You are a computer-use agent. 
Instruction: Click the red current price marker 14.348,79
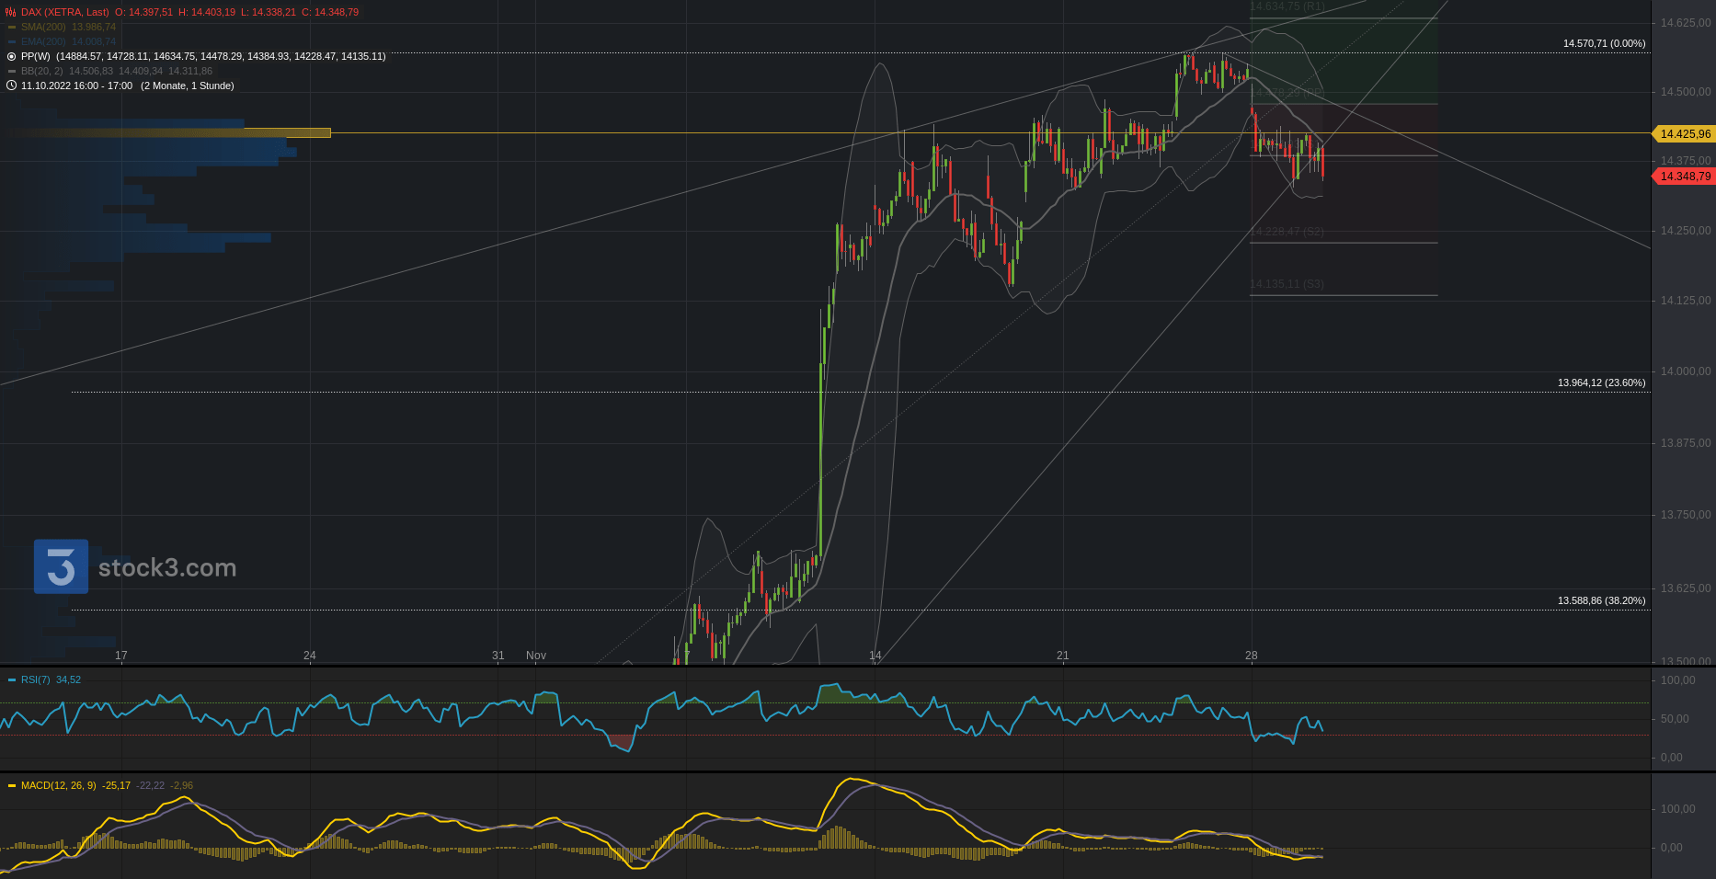click(x=1684, y=177)
